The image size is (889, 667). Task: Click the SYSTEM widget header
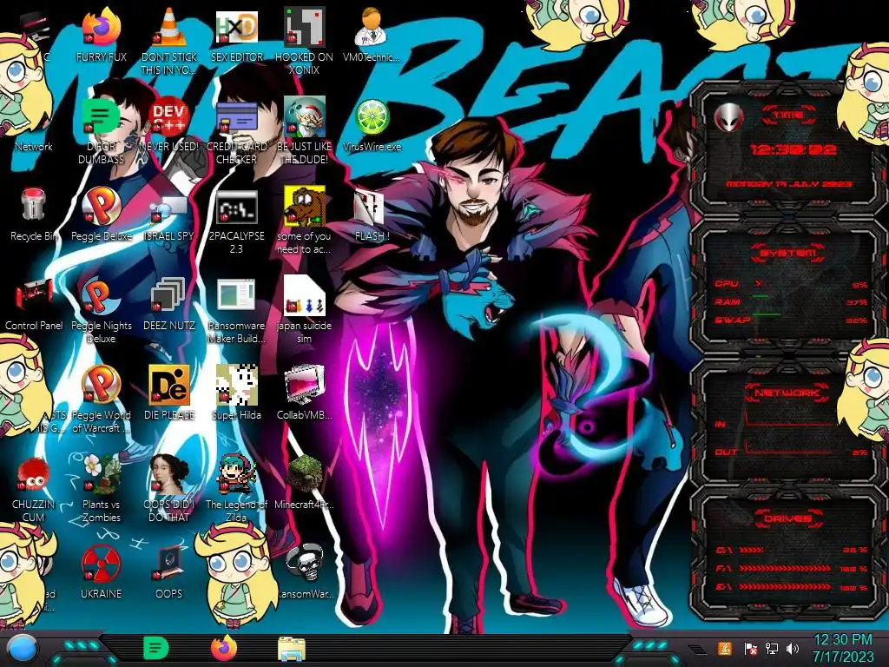(787, 253)
